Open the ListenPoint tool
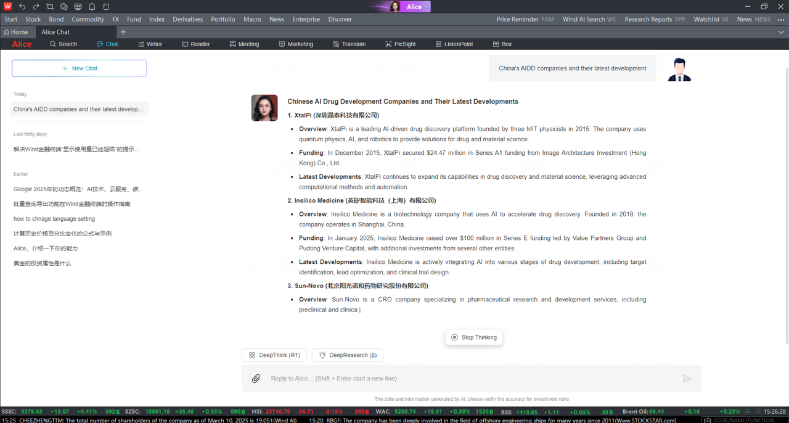Image resolution: width=789 pixels, height=423 pixels. pos(454,44)
